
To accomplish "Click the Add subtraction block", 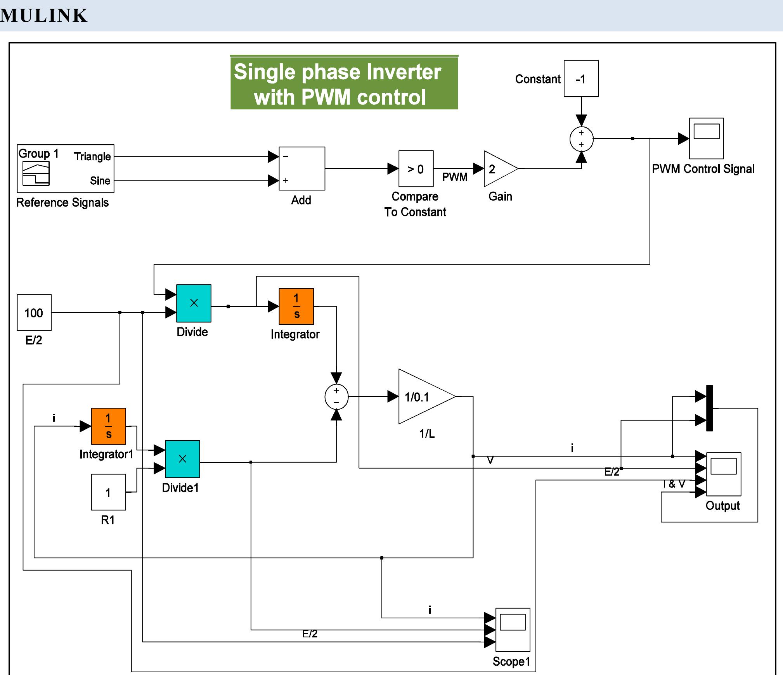I will pyautogui.click(x=302, y=168).
